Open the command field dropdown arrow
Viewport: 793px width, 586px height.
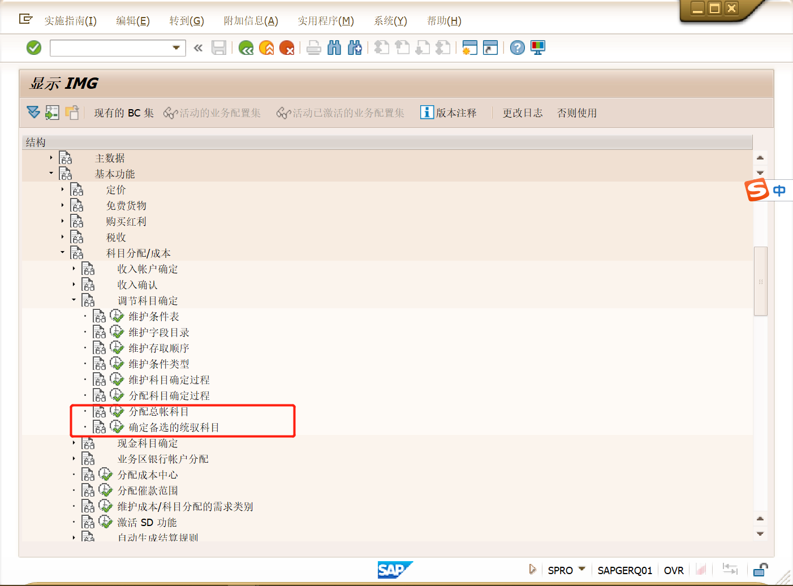tap(177, 48)
